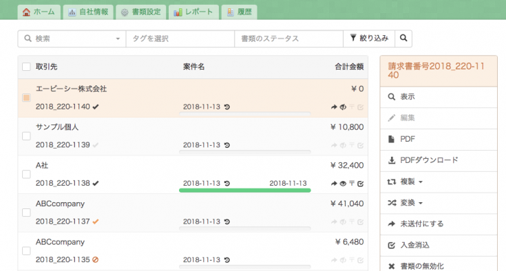
Task: Click the postal mark icon in A社 row
Action: point(352,184)
